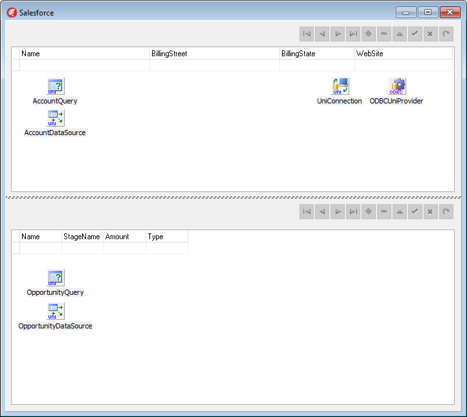Post edit using Account navigator checkmark
This screenshot has width=467, height=417.
[x=415, y=34]
